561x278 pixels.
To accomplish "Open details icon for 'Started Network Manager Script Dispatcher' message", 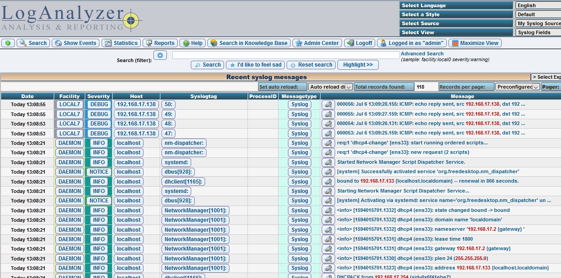I will pyautogui.click(x=328, y=162).
